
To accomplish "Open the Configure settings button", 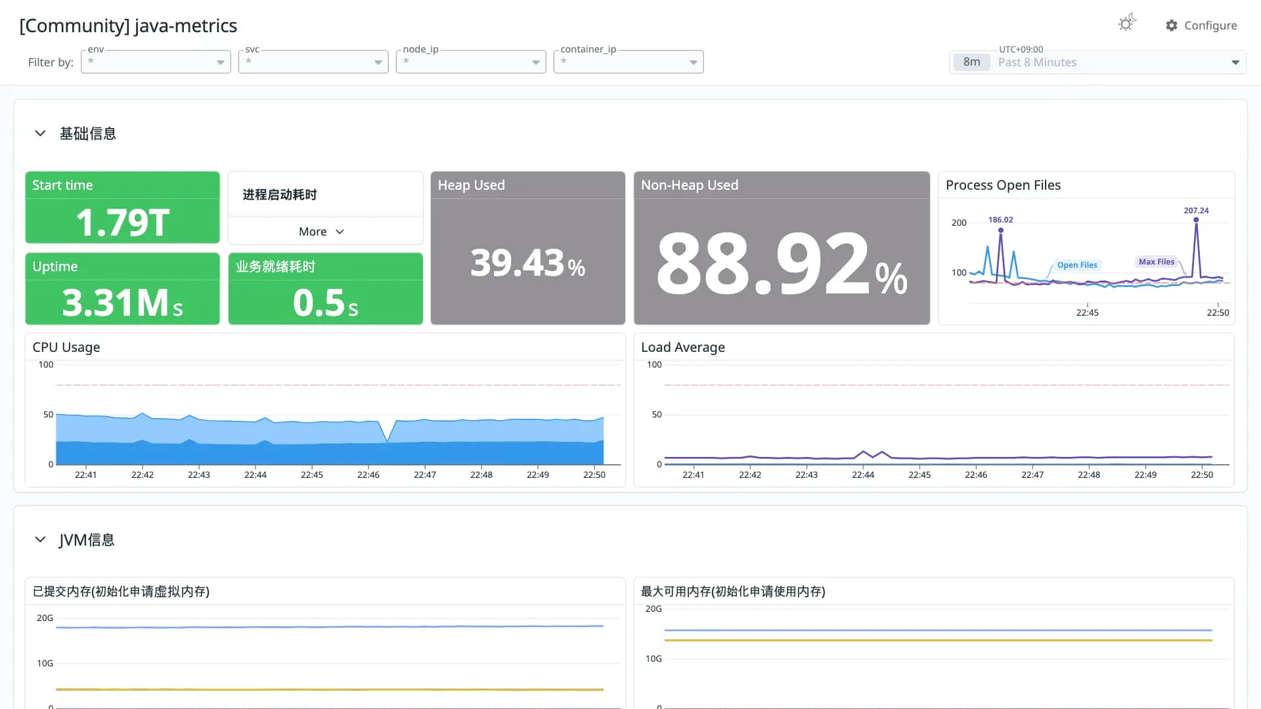I will click(x=1201, y=26).
